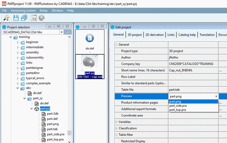227x143 pixels.
Task: Expand the Classification section
Action: coord(116,129)
